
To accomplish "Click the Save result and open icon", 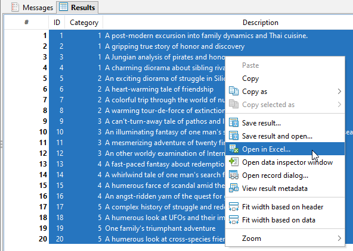I will [234, 136].
